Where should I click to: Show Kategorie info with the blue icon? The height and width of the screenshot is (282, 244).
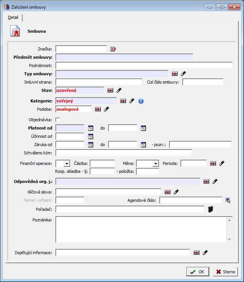[141, 101]
